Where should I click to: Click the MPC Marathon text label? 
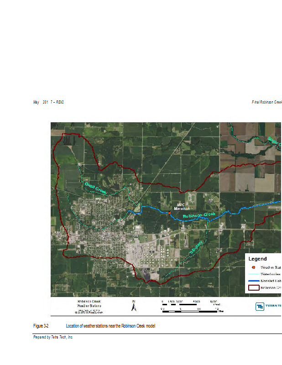pyautogui.click(x=180, y=206)
